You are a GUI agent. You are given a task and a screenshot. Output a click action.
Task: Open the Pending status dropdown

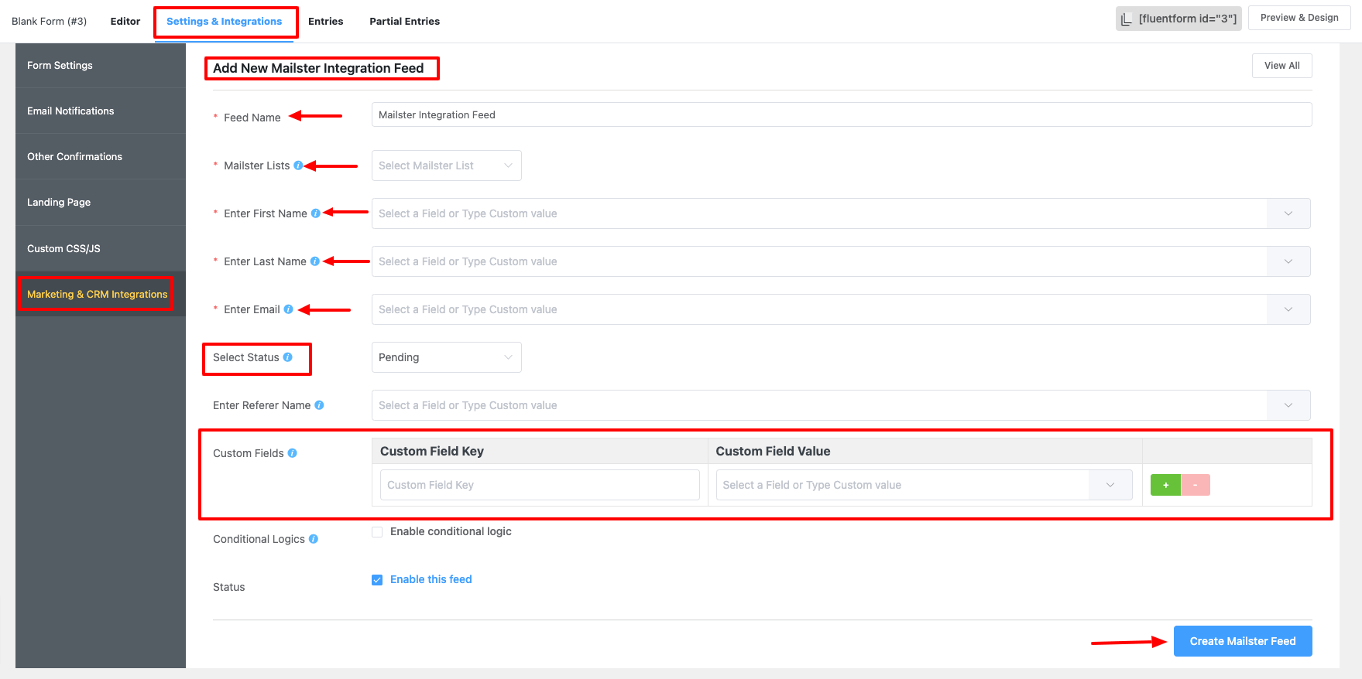click(x=446, y=357)
